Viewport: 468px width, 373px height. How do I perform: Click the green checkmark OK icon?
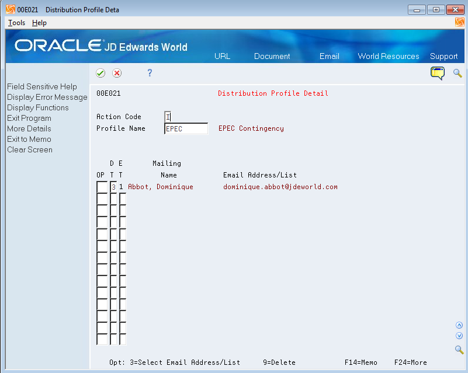coord(100,73)
